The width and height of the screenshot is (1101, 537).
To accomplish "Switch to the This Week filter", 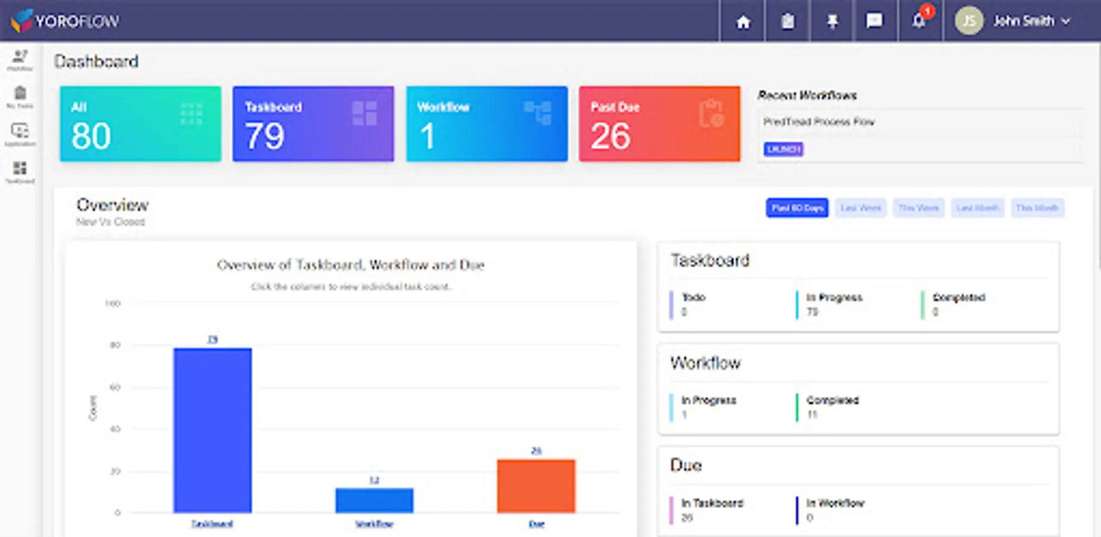I will (918, 208).
